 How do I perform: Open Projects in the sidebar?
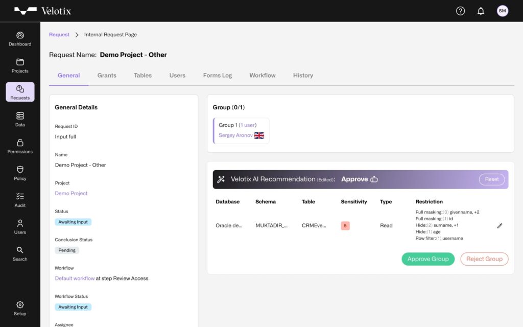(20, 66)
